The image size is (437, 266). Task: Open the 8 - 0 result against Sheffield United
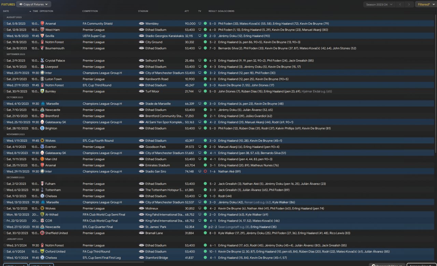click(x=213, y=233)
